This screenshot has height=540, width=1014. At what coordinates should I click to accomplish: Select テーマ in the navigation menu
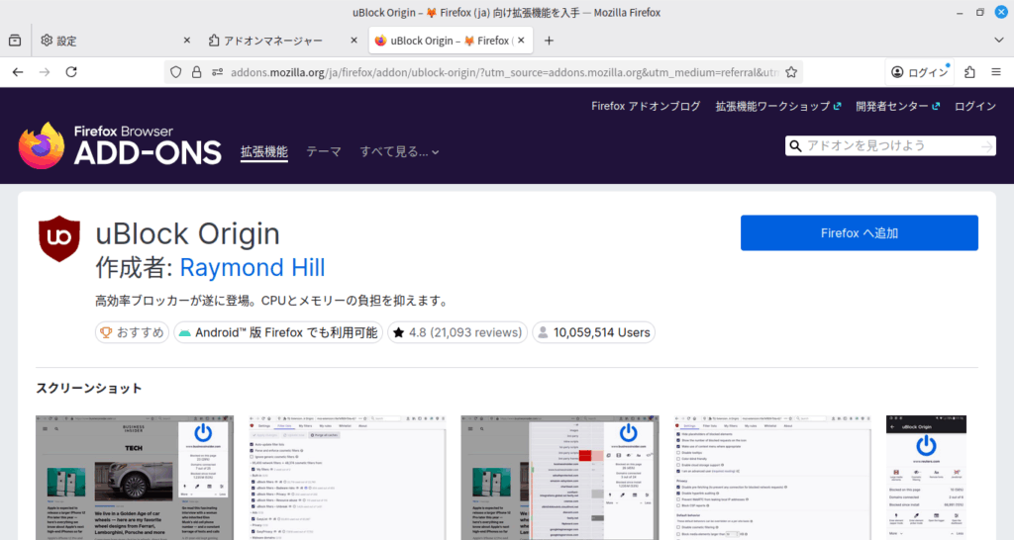pyautogui.click(x=323, y=151)
